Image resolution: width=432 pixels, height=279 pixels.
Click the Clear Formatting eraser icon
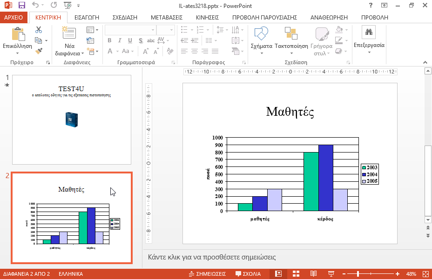[x=170, y=51]
